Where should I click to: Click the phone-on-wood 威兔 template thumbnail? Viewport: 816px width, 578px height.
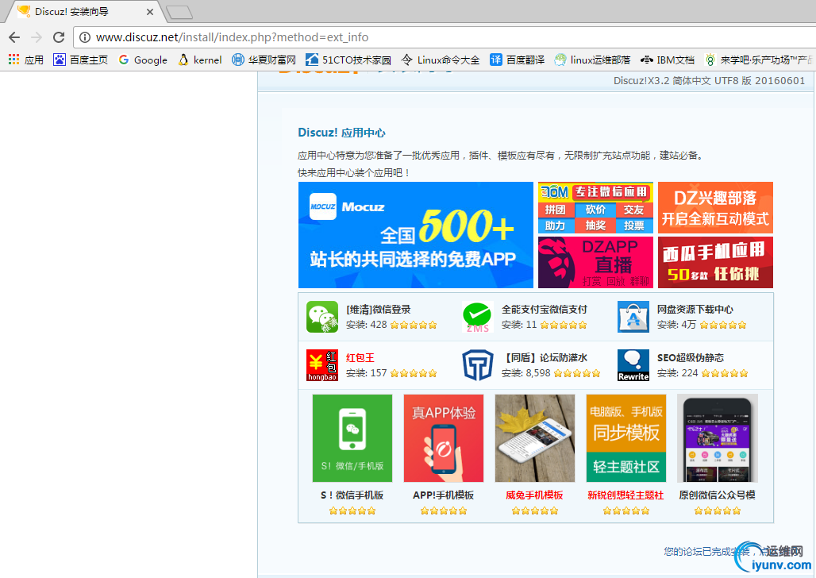[x=534, y=438]
